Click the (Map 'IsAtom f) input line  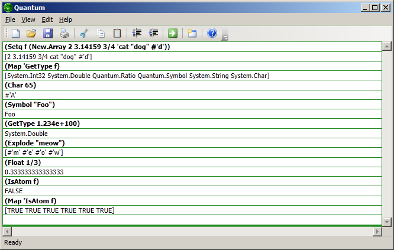[192, 201]
